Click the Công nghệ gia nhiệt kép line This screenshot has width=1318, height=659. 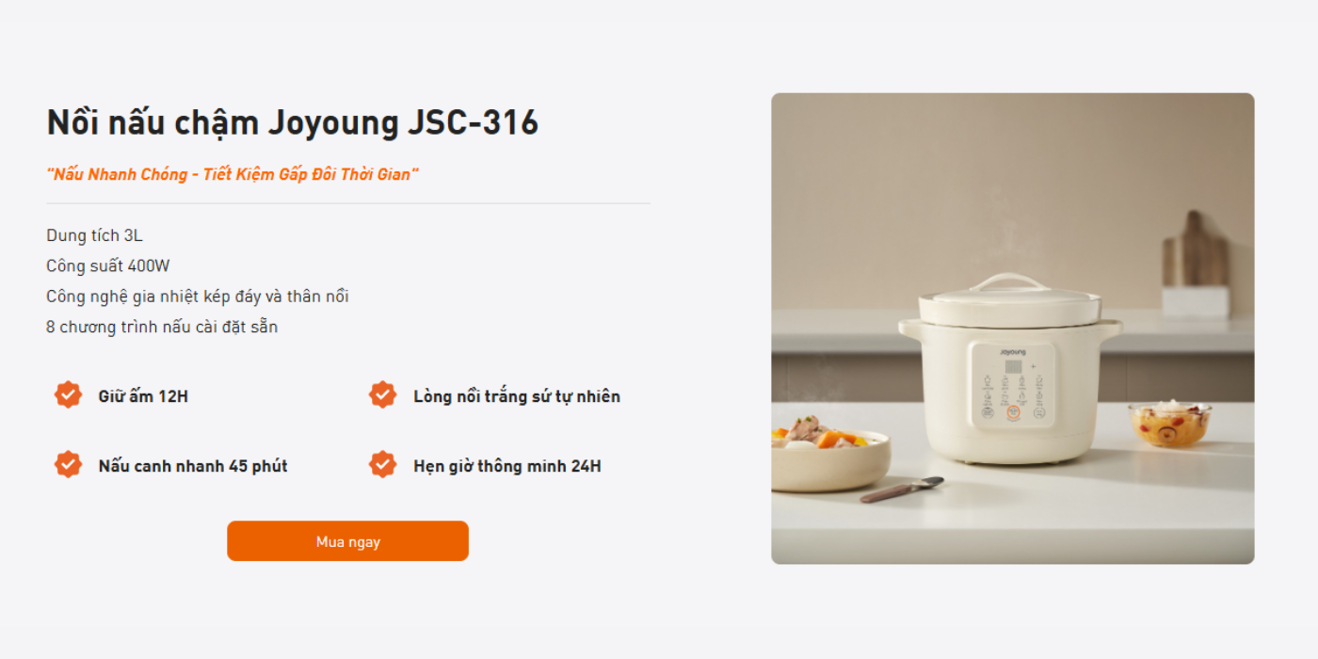pos(198,297)
